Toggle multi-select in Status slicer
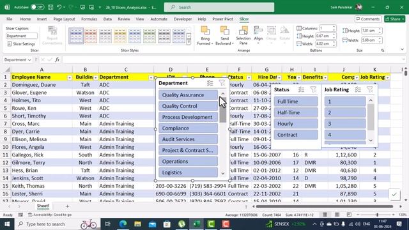Viewport: 409px width, 230px height. point(301,89)
